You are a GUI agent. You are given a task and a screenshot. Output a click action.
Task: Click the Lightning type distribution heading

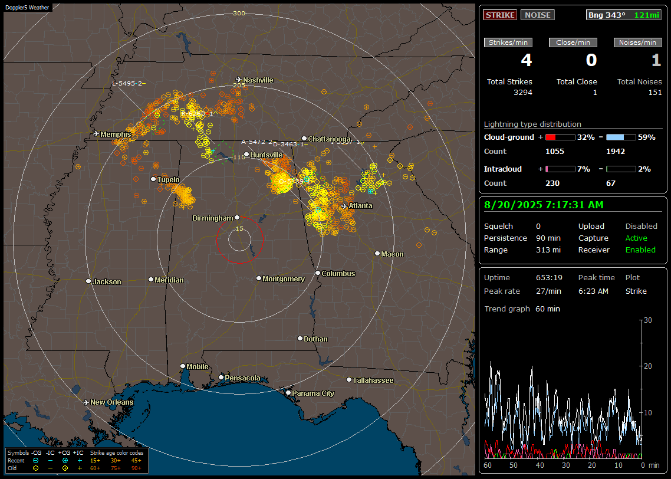[532, 124]
